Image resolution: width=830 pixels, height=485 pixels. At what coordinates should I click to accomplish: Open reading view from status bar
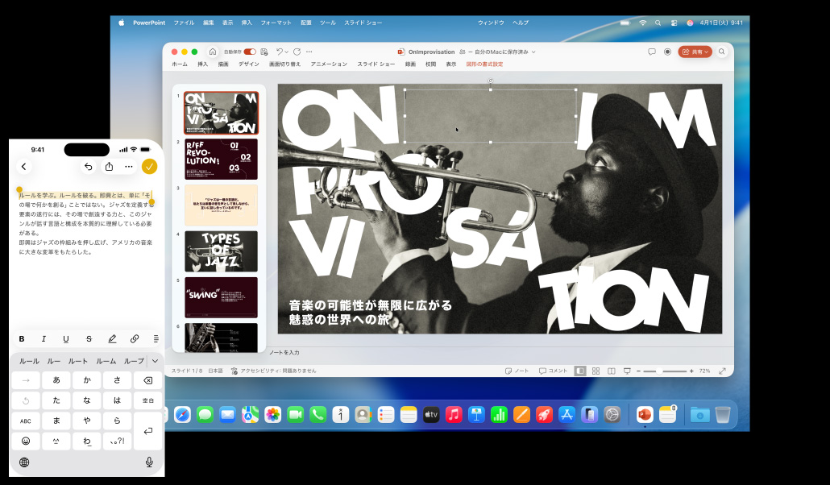(611, 371)
